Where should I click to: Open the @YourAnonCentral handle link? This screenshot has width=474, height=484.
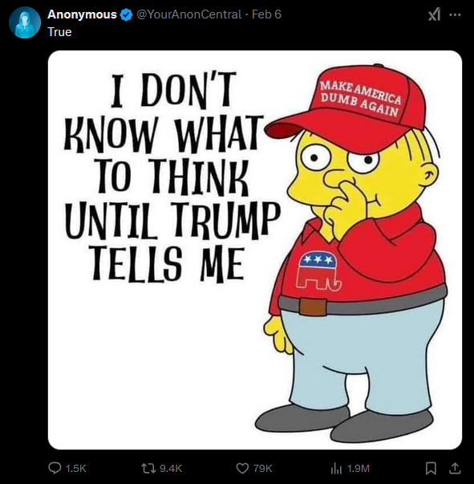tap(189, 14)
